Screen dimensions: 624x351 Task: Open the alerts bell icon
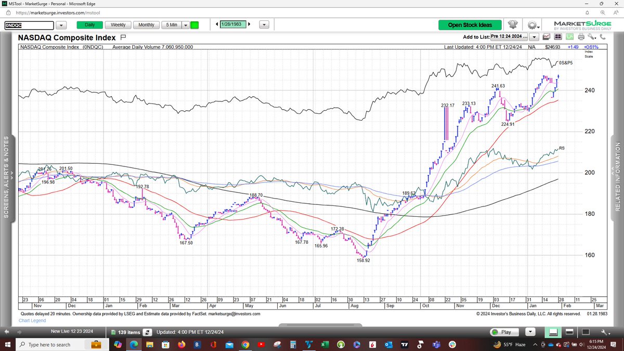click(513, 24)
